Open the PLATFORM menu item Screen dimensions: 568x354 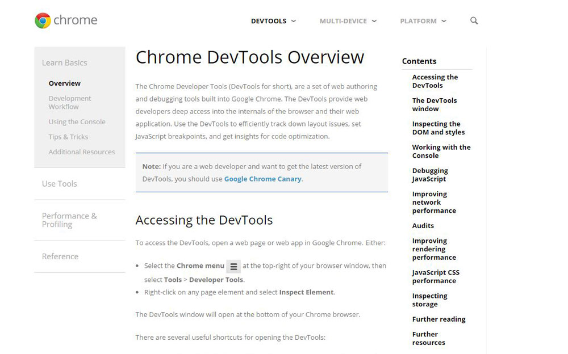coord(418,21)
